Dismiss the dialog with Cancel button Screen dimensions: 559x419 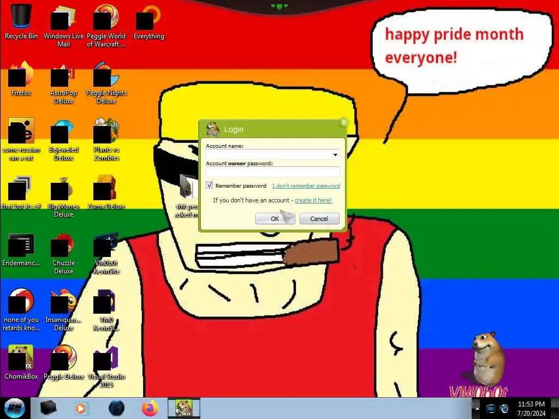click(x=319, y=218)
